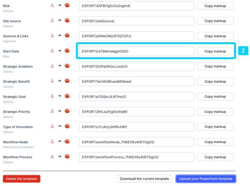Select the EXPORT(4XFBlTg5cGo2sgm4) field

click(x=137, y=6)
